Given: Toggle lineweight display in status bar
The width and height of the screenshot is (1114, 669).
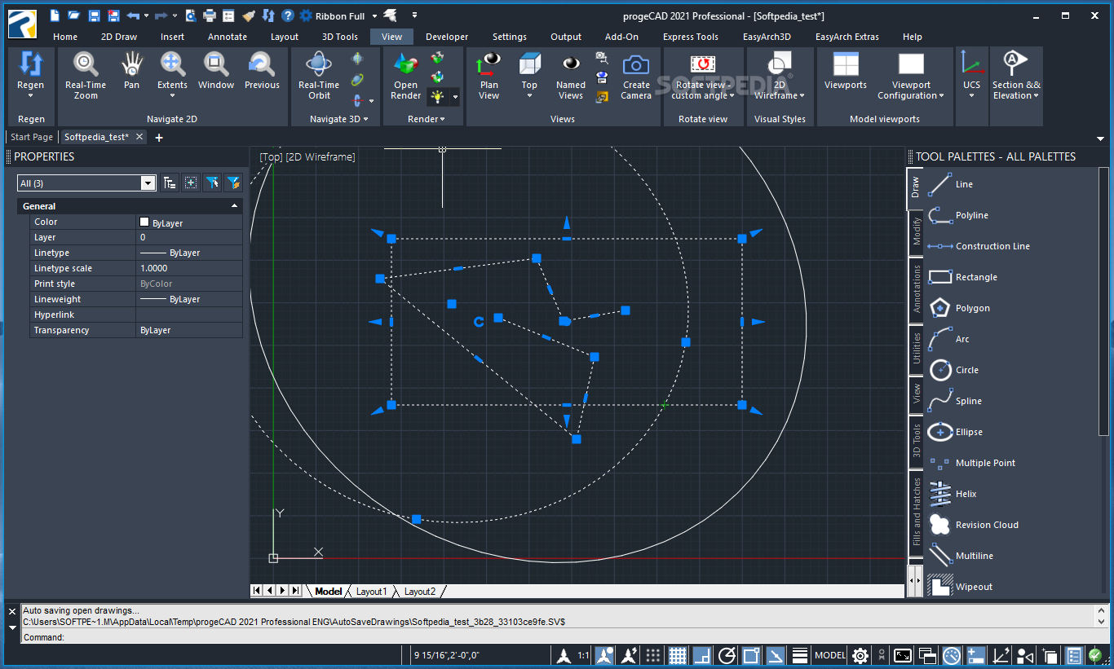Looking at the screenshot, I should coord(800,655).
